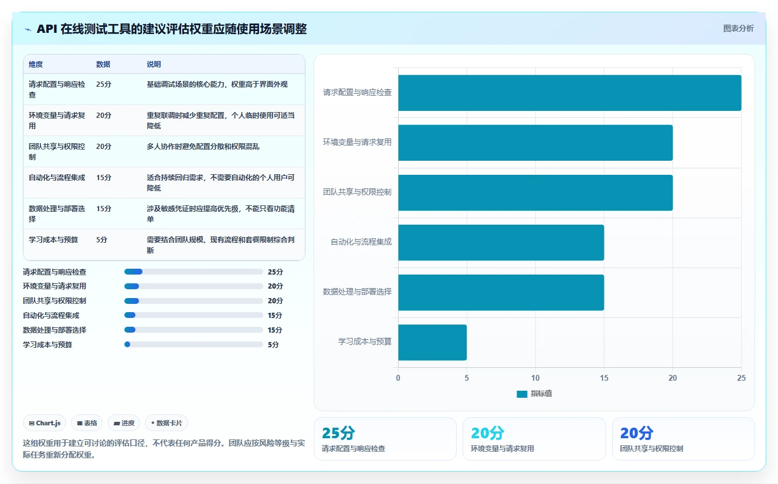Click the 说明 column header
This screenshot has width=778, height=484.
154,65
